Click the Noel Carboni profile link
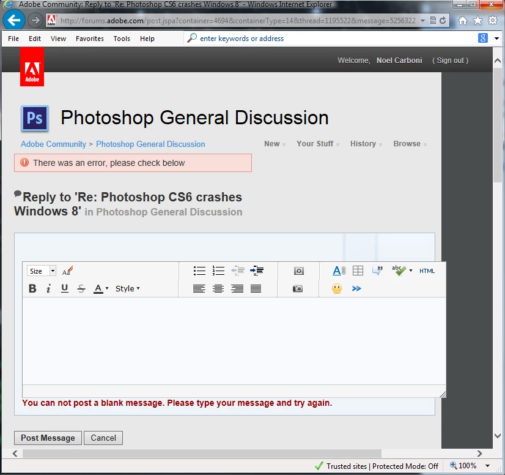Image resolution: width=505 pixels, height=475 pixels. click(399, 61)
